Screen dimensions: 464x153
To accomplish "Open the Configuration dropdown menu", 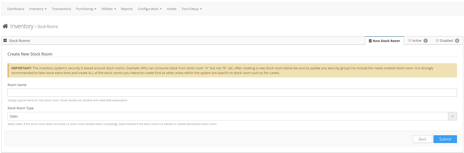I will (x=150, y=9).
